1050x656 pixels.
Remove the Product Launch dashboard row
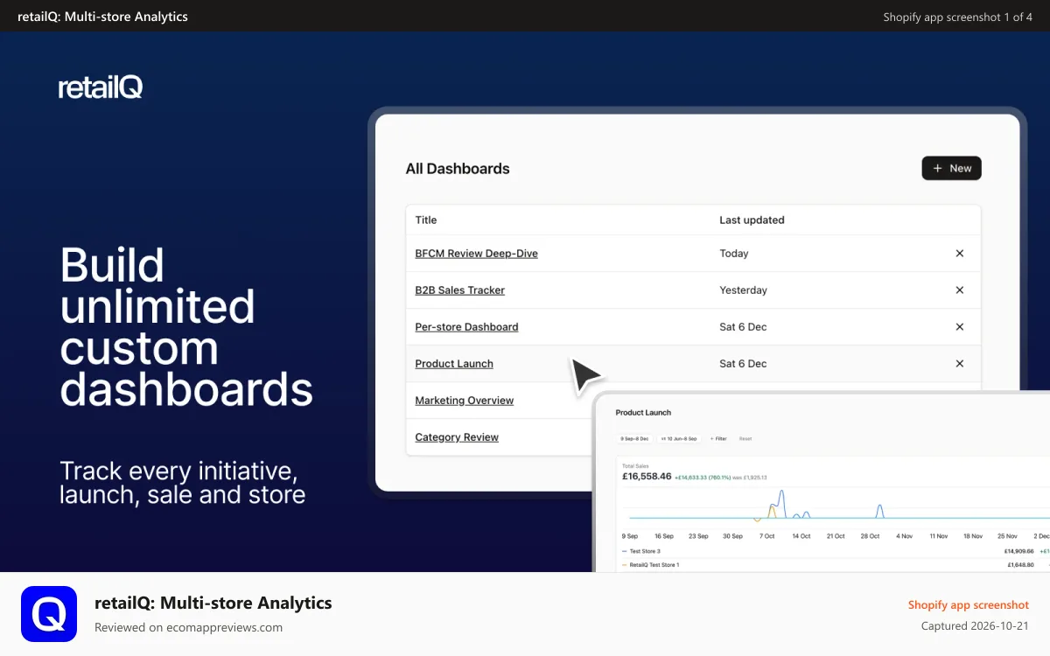coord(959,364)
